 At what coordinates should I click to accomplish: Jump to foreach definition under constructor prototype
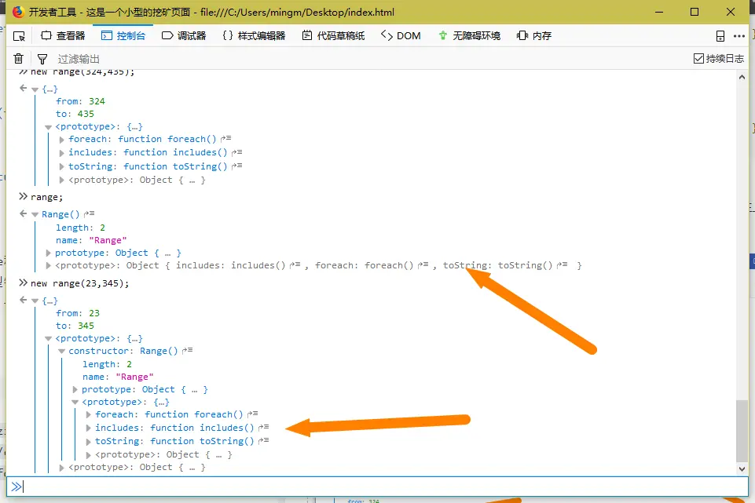[x=253, y=414]
